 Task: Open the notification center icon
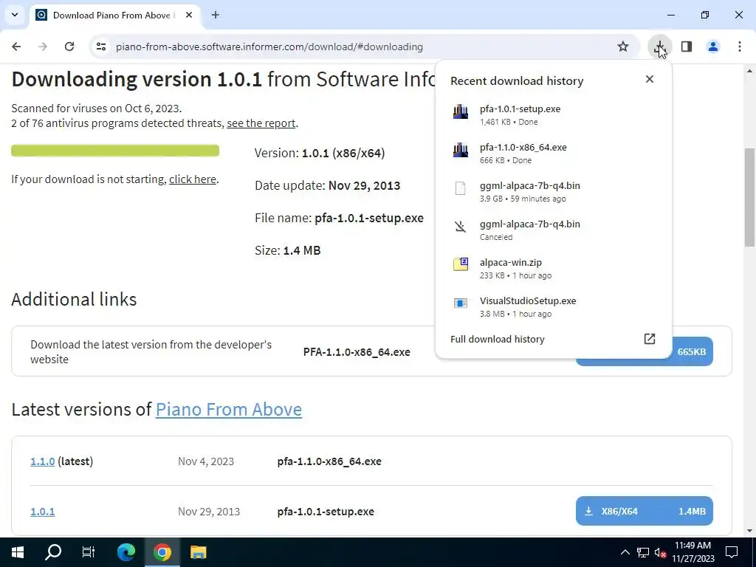(732, 552)
